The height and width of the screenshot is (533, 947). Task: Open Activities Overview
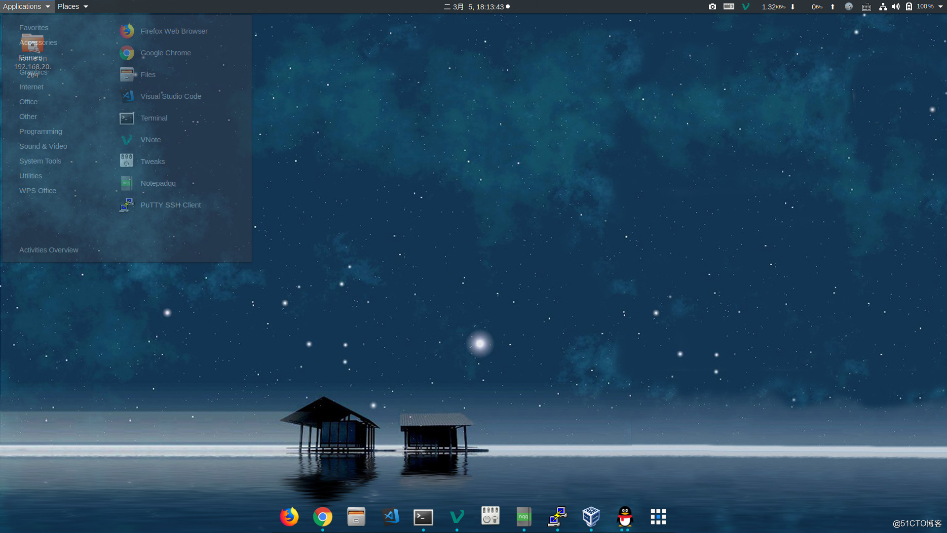[48, 250]
